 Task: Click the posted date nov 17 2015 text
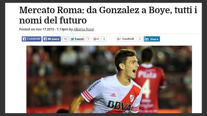pos(45,29)
